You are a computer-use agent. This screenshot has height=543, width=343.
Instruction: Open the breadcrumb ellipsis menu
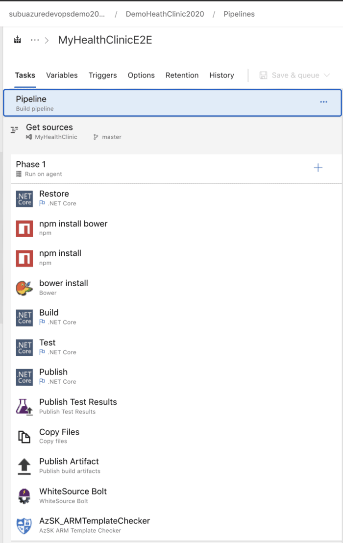[x=35, y=40]
